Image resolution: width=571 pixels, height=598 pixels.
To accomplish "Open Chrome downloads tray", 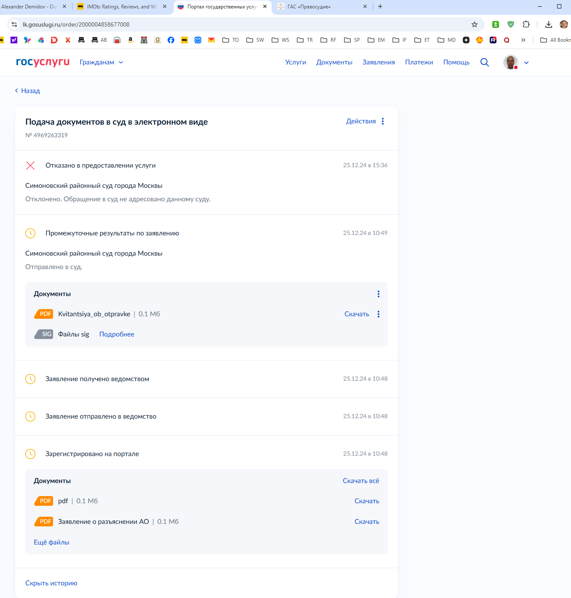I will coord(549,24).
